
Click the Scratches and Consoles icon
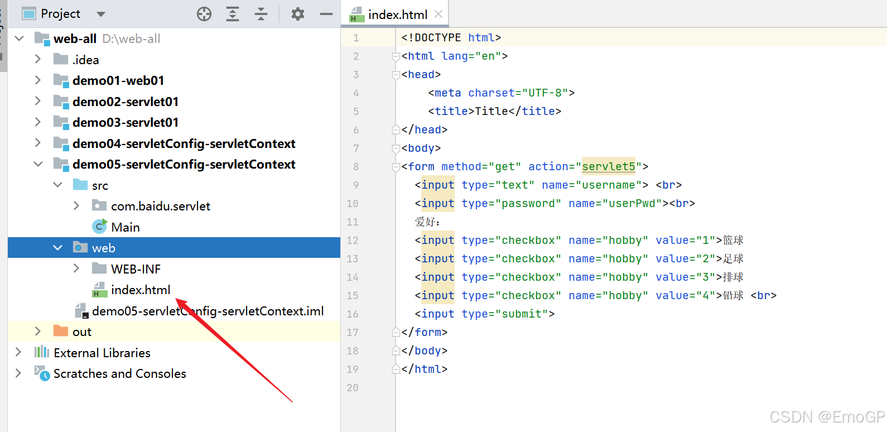point(42,373)
